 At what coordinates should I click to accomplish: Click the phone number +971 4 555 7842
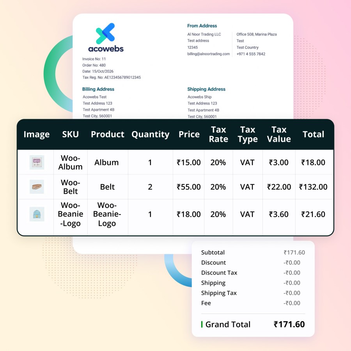(x=251, y=54)
